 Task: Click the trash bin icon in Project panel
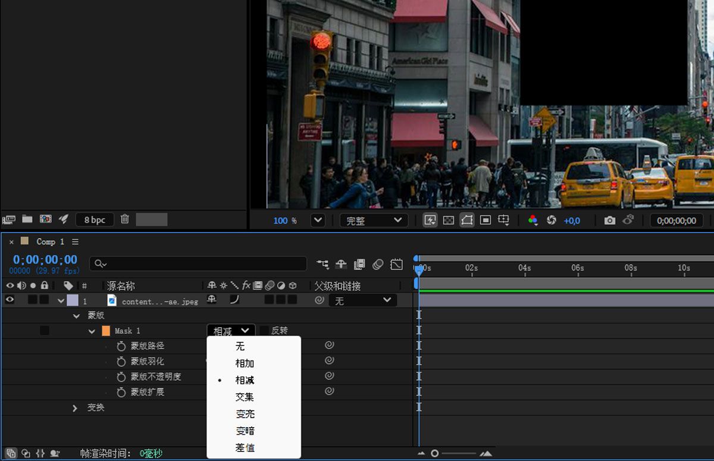coord(124,219)
